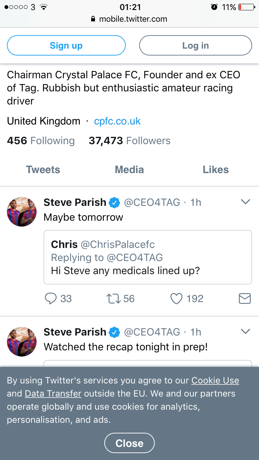259x460 pixels.
Task: Select the Tweets tab
Action: (x=43, y=170)
